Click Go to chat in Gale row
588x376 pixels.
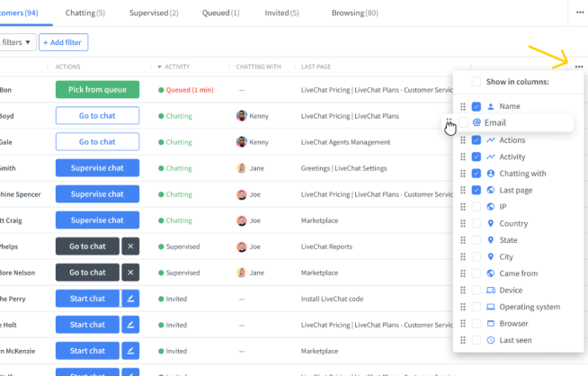coord(97,142)
